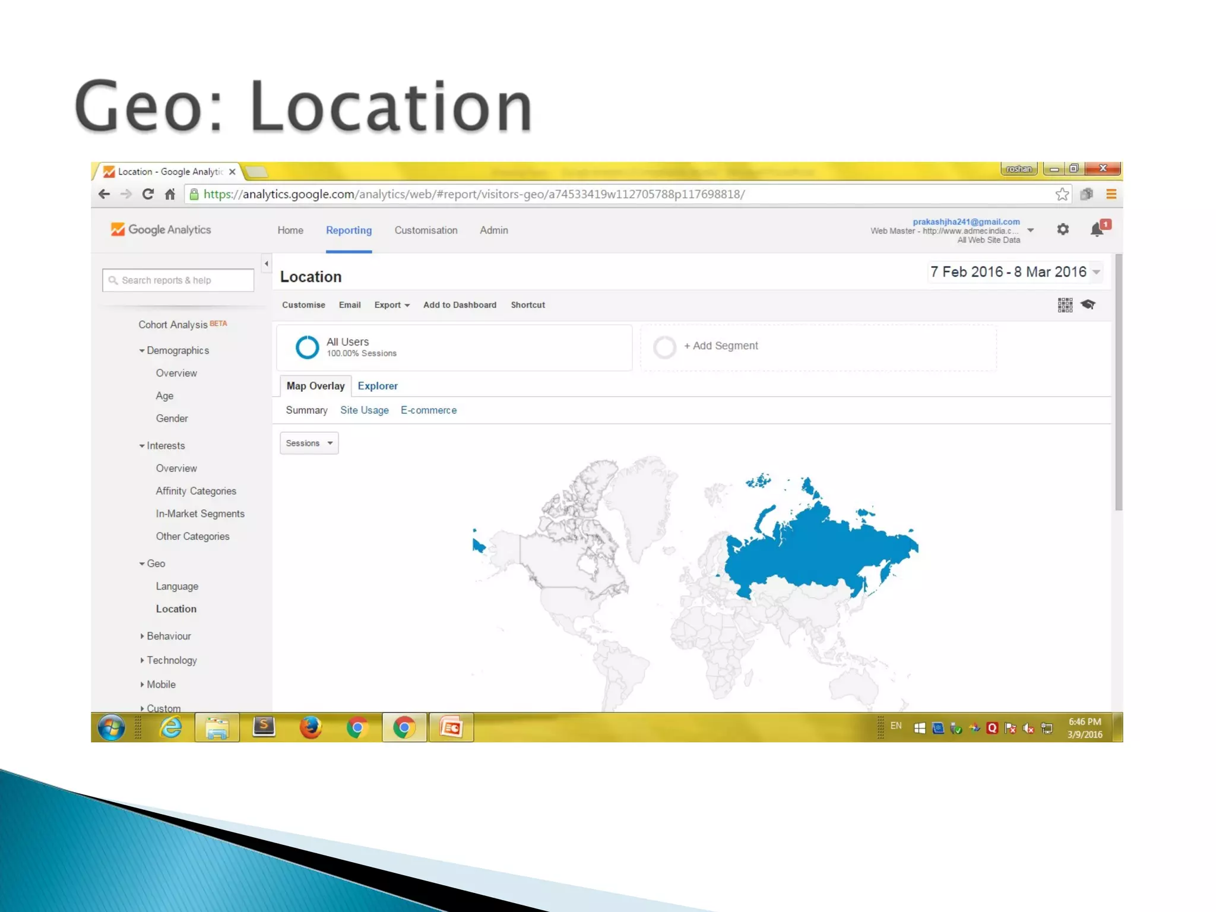
Task: Open the Sessions metric dropdown
Action: coord(309,443)
